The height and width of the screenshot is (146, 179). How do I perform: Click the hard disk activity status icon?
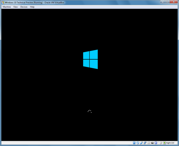[x=134, y=143]
